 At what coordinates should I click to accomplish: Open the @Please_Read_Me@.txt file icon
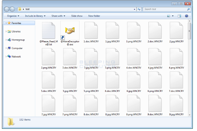[49, 30]
